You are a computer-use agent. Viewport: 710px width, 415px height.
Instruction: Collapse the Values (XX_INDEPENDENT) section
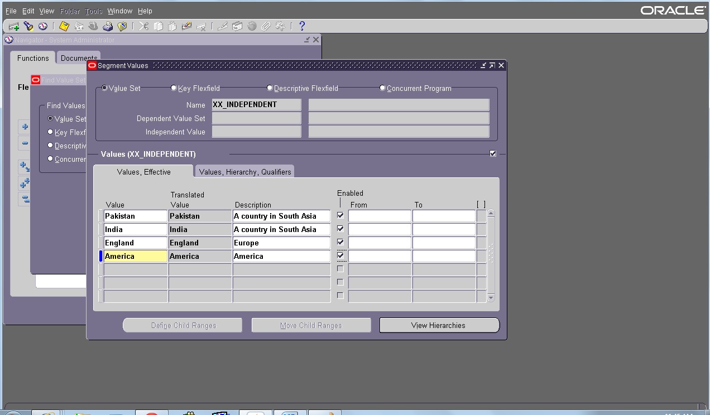(492, 152)
